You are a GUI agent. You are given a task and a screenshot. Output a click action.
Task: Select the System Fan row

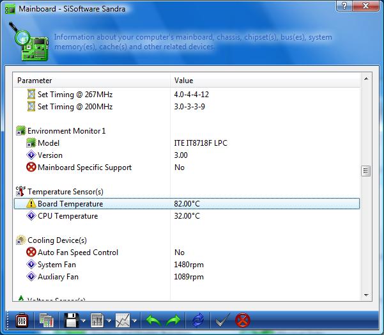(x=187, y=265)
